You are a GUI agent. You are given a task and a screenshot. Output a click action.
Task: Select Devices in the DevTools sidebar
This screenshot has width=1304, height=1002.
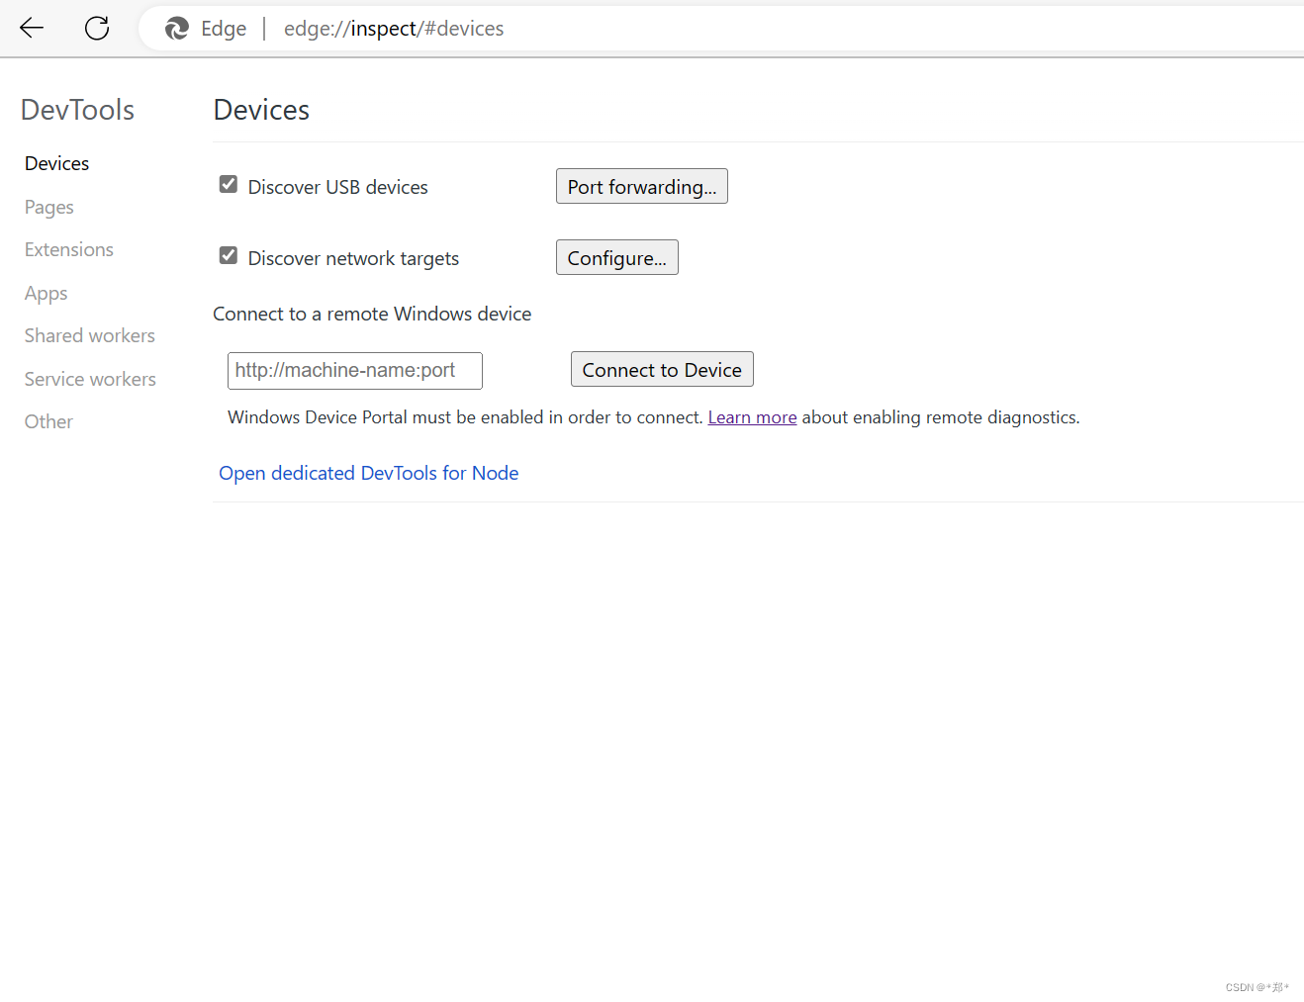click(56, 163)
